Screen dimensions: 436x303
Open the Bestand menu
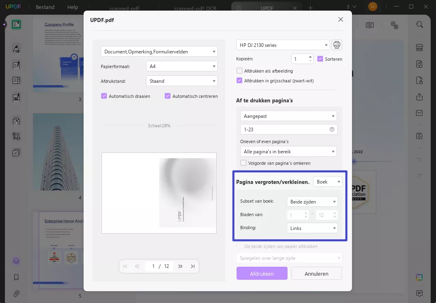(45, 7)
